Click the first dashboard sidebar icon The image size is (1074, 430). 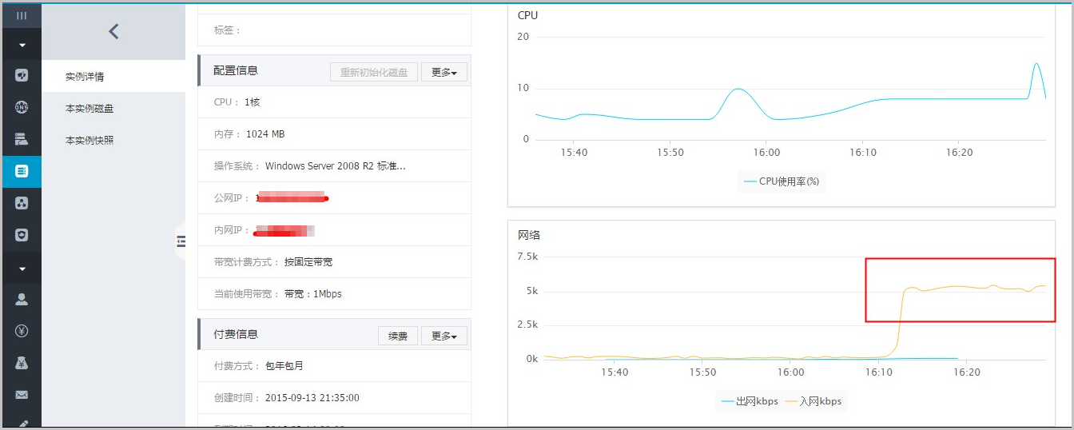pyautogui.click(x=22, y=75)
